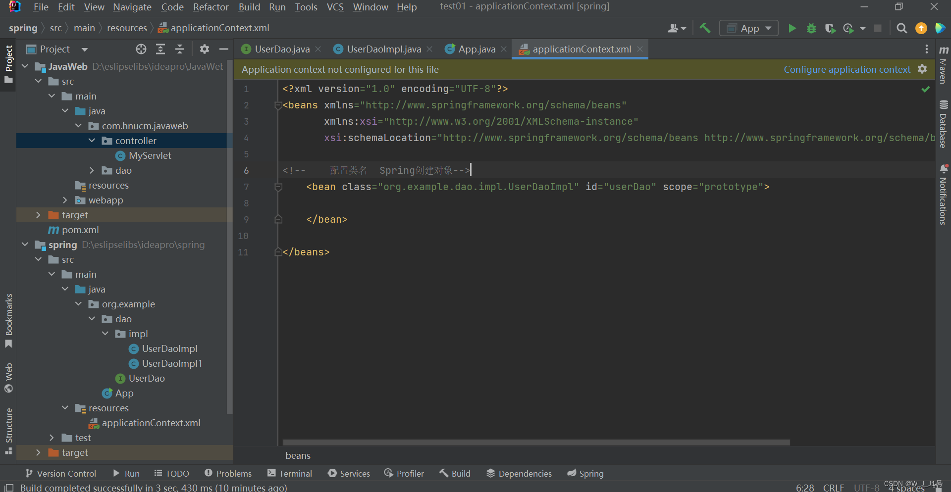Select MyServlet class in tree

[150, 155]
